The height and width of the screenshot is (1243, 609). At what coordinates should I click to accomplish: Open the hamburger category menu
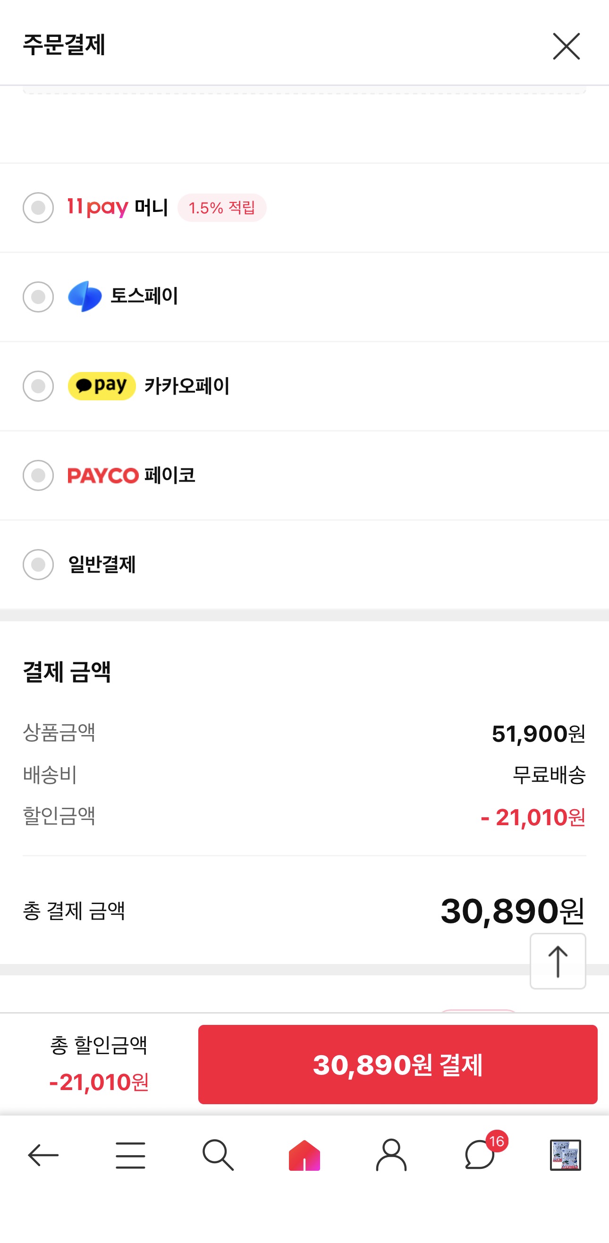[130, 1155]
